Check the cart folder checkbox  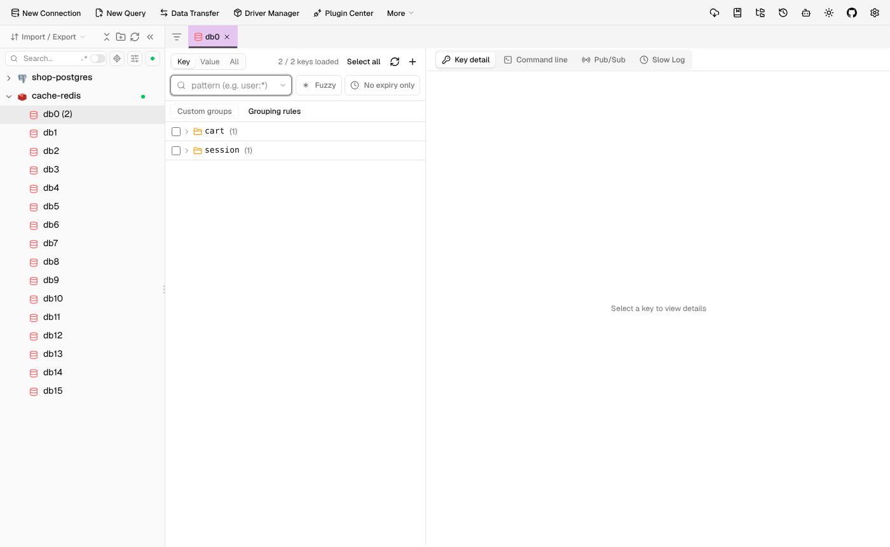pyautogui.click(x=176, y=132)
